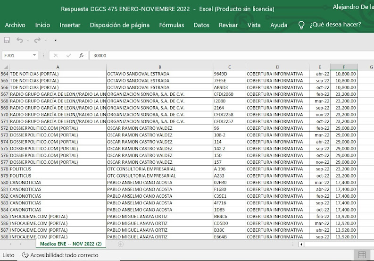Click 'POLITICUS' in row 578
Screen dimensions: 374x261
[58, 169]
